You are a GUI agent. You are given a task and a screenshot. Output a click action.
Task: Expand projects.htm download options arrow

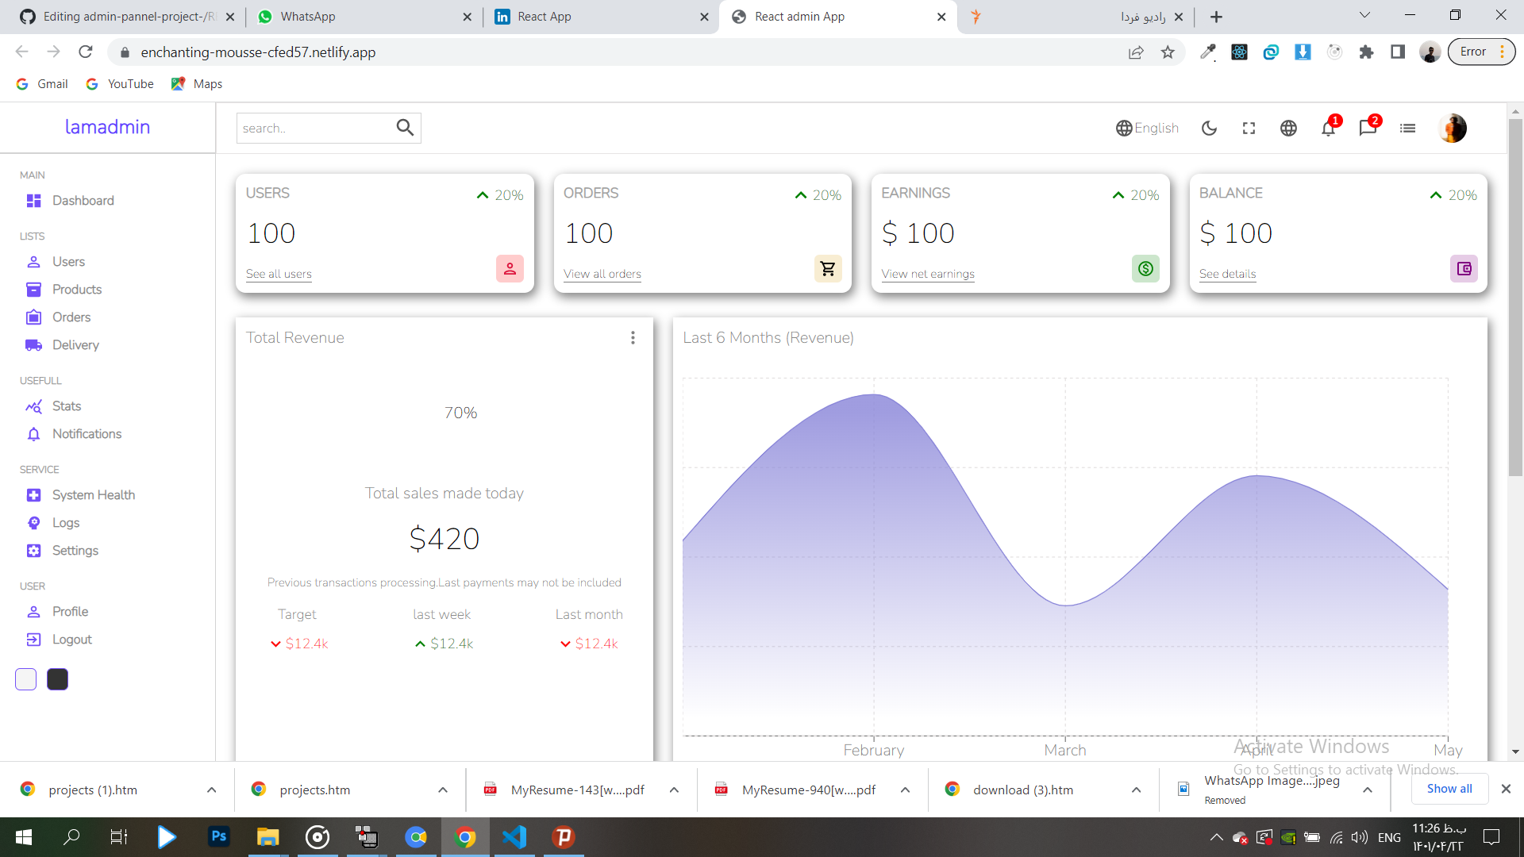click(x=443, y=790)
